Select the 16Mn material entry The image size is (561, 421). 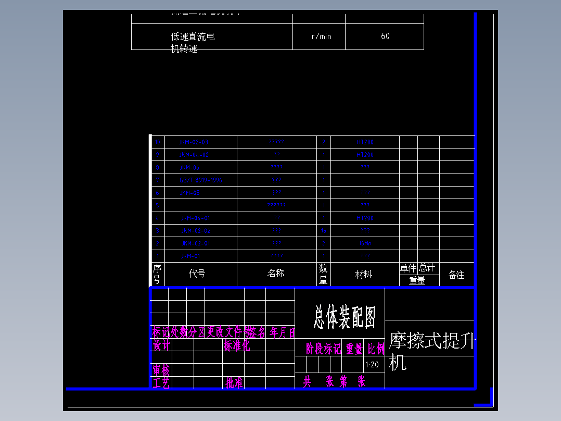coord(364,243)
